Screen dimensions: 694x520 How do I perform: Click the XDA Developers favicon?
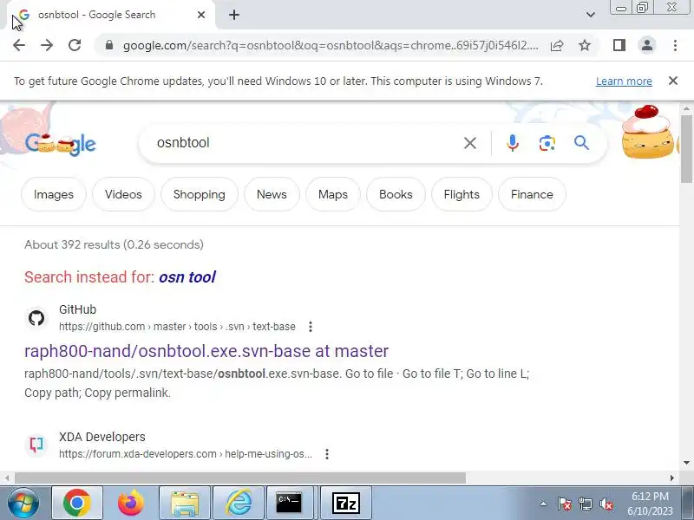click(x=36, y=445)
